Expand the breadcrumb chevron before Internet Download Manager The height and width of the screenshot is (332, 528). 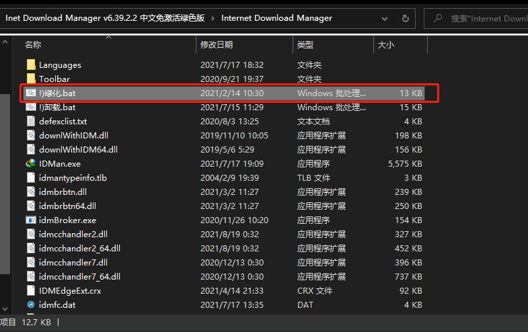point(213,19)
